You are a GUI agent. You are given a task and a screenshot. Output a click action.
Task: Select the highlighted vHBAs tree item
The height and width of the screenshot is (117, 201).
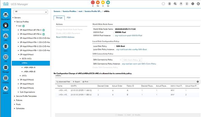[31, 63]
